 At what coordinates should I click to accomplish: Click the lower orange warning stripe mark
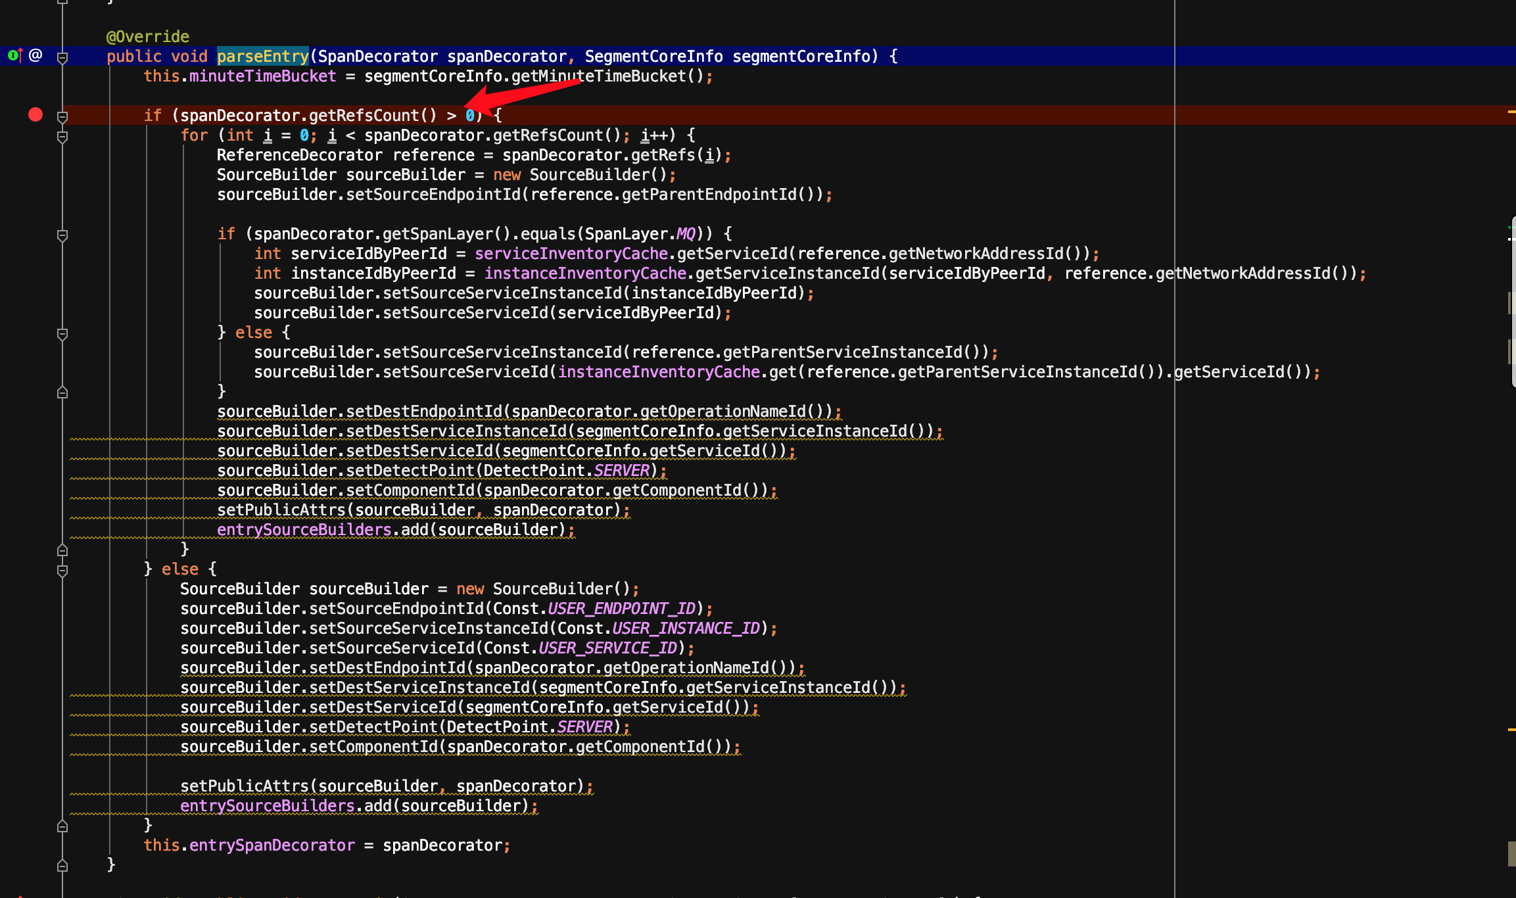pos(1511,730)
